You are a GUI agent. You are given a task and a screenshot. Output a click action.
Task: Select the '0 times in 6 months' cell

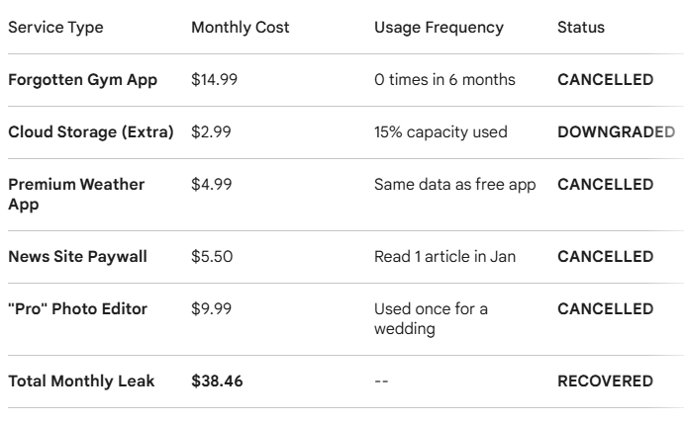444,80
